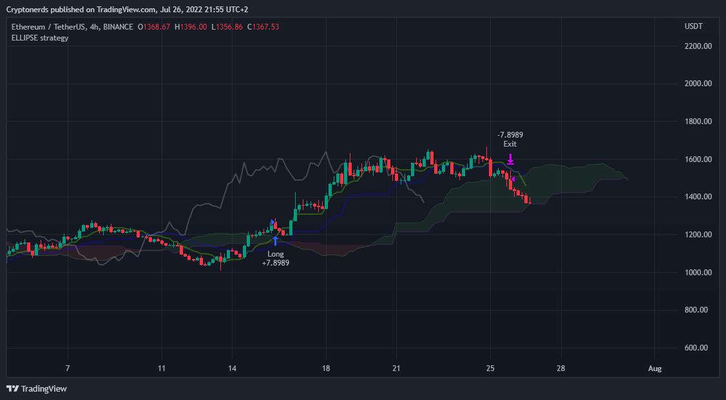This screenshot has height=400, width=726.
Task: Click the ELLIPSE strategy indicator label
Action: pyautogui.click(x=40, y=38)
